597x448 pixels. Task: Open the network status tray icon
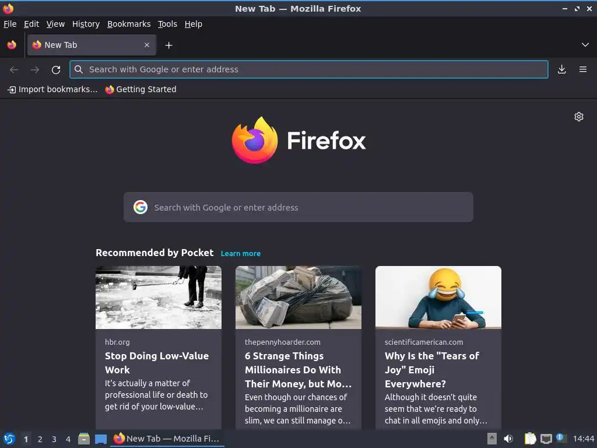[546, 439]
